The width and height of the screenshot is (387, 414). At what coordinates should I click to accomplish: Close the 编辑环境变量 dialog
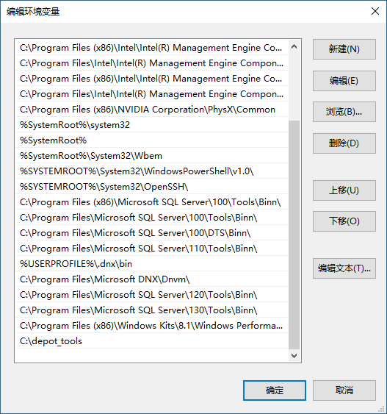(375, 11)
